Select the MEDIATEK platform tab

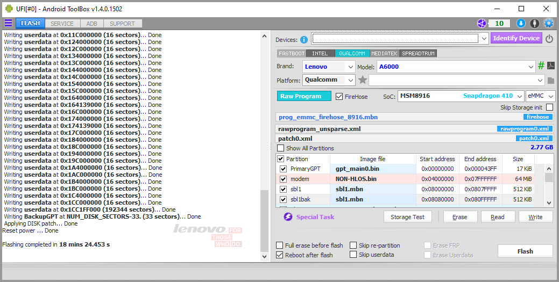pyautogui.click(x=384, y=53)
